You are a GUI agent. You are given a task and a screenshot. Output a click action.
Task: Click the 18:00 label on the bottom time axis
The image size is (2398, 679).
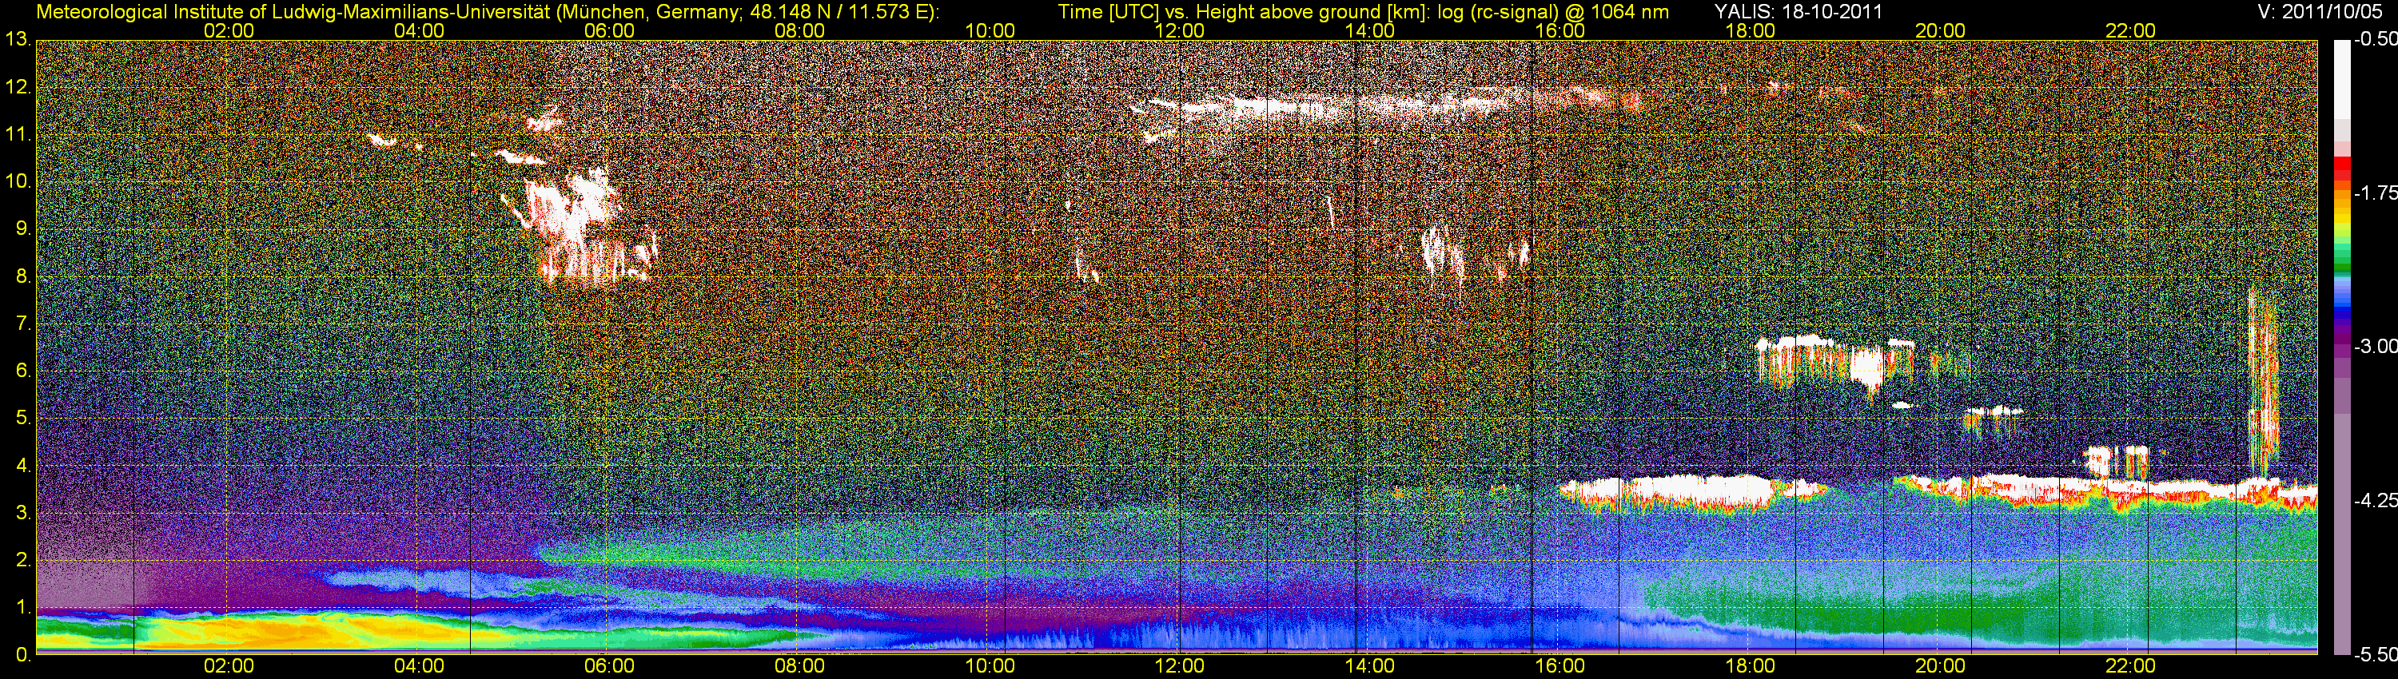click(1750, 666)
